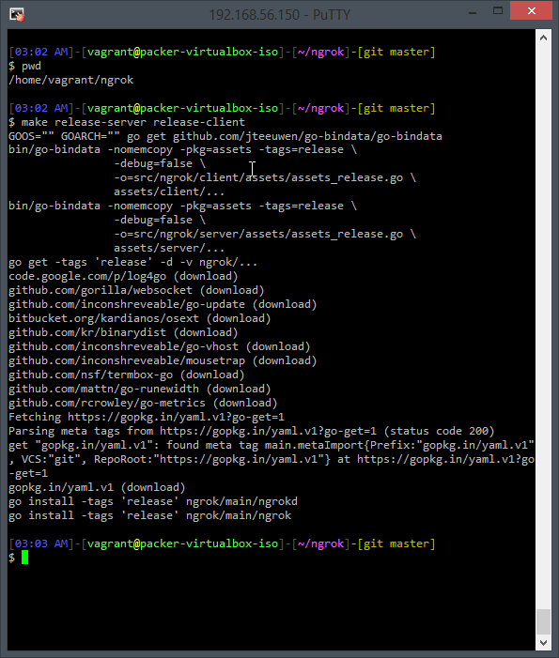
Task: Click 'github.com/nsf/termbox-go (download)' line
Action: pyautogui.click(x=127, y=375)
